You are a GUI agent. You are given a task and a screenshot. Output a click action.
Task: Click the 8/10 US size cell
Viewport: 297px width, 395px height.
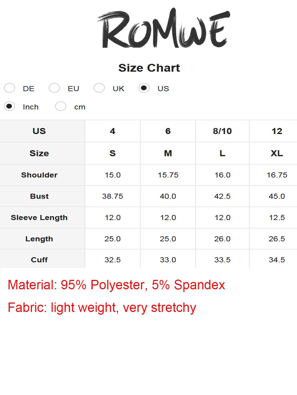(x=222, y=131)
